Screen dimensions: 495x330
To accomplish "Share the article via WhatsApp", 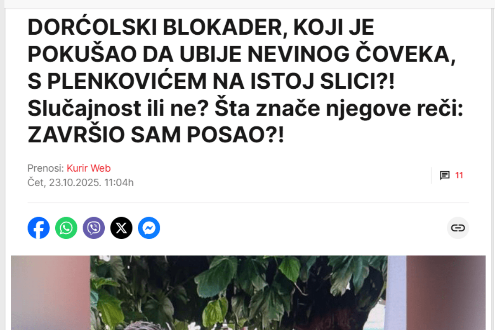I will [66, 228].
